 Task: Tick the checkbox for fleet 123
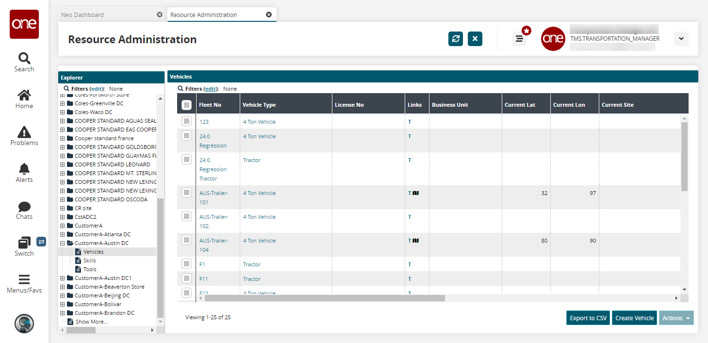pyautogui.click(x=186, y=121)
